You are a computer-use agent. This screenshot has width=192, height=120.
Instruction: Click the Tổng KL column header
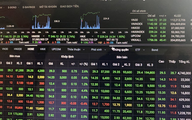(x=184, y=61)
